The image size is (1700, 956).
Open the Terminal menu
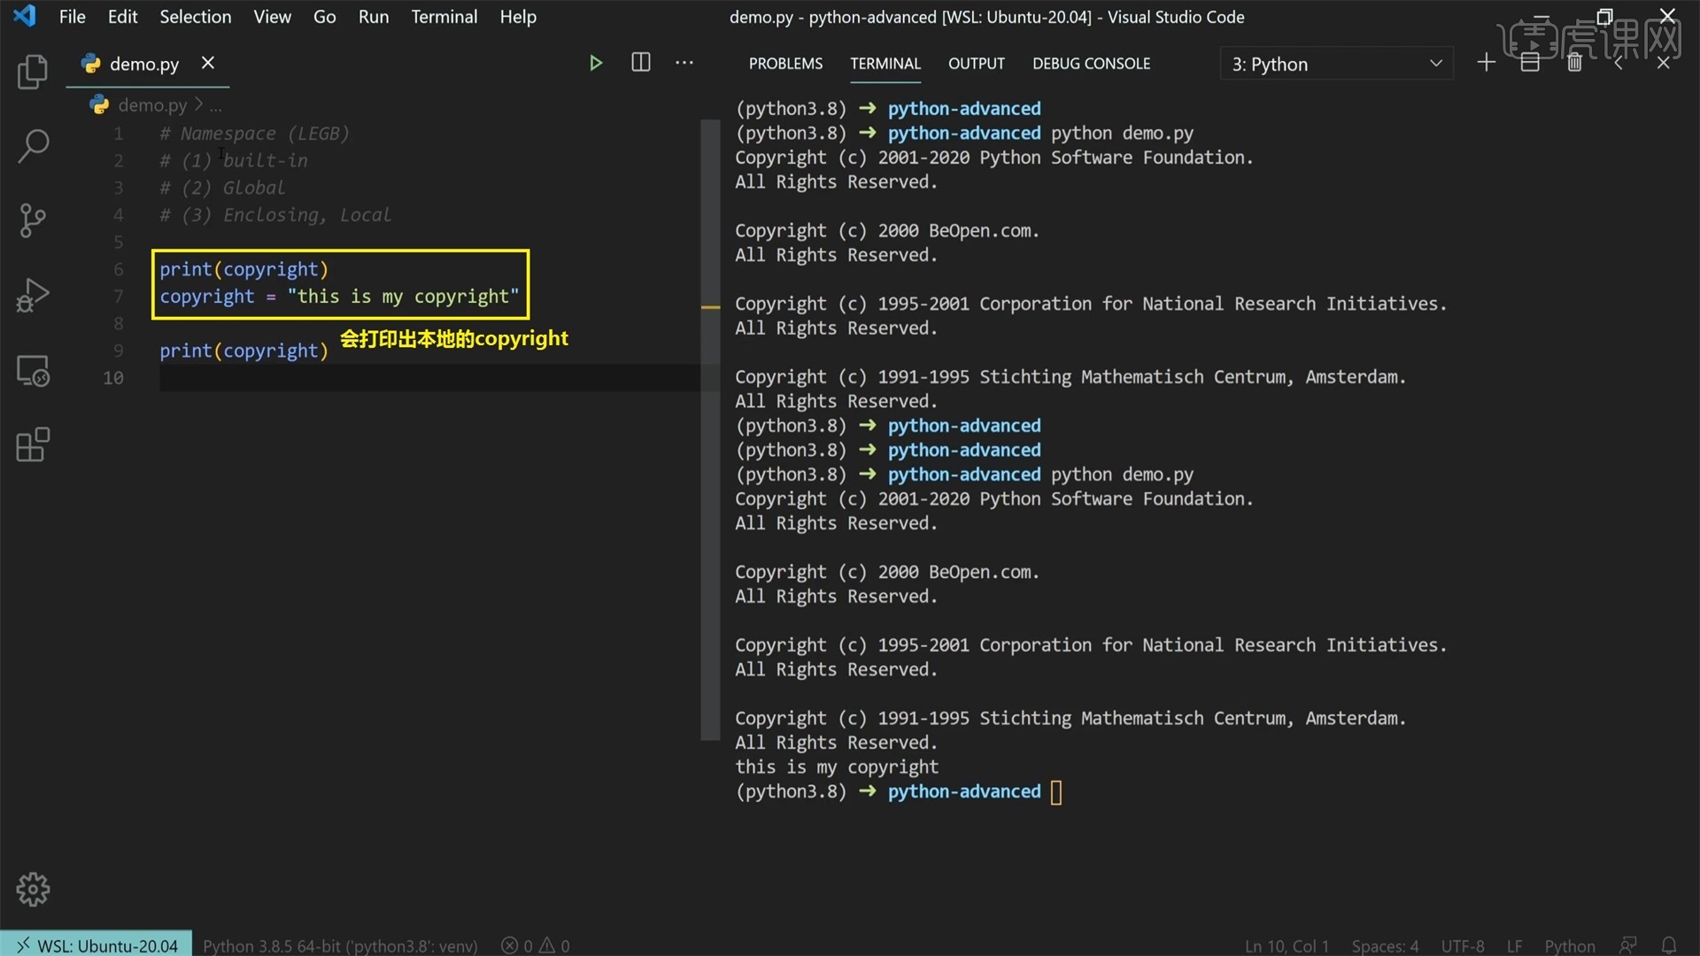(444, 16)
